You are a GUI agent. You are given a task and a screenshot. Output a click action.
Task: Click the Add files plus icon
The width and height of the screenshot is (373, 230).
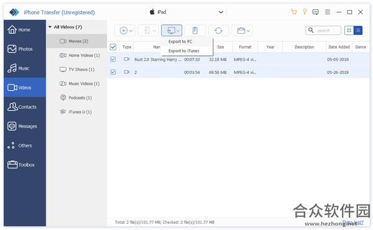pos(123,30)
